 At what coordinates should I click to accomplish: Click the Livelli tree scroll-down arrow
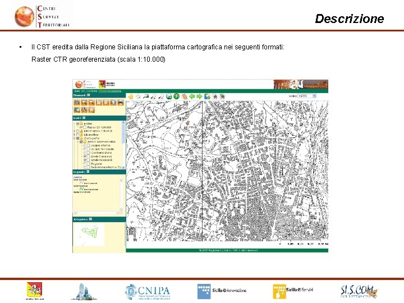click(123, 167)
